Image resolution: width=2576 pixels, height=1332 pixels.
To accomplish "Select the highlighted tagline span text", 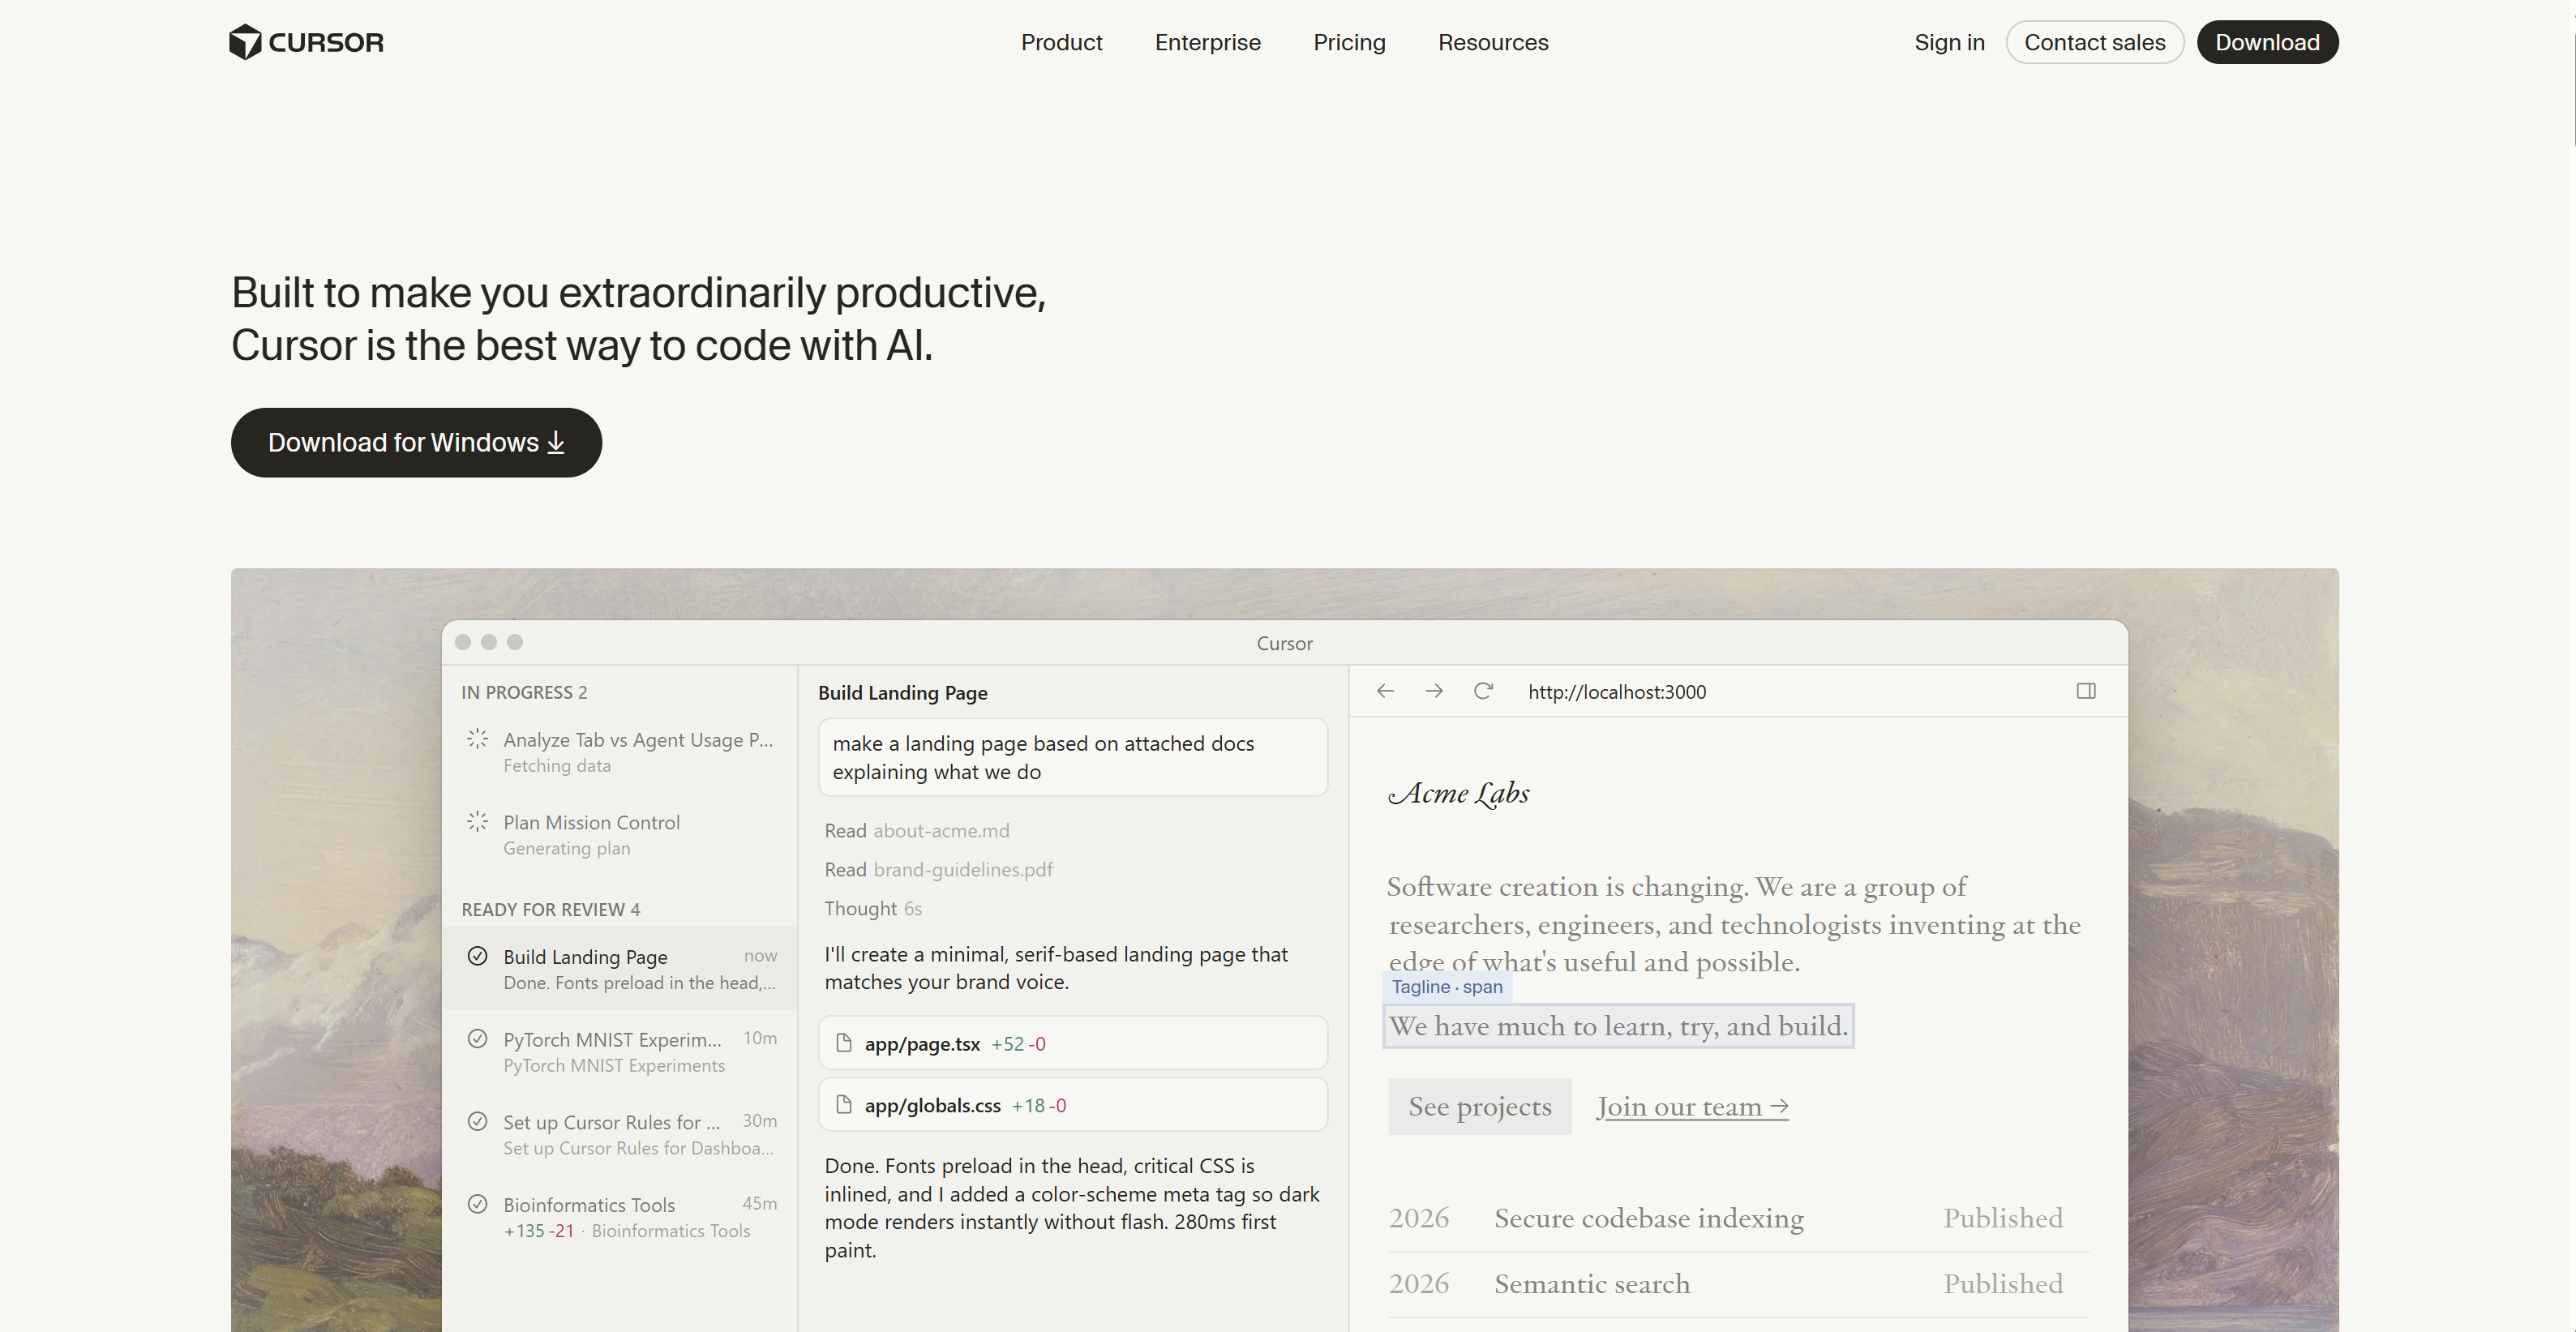I will coord(1618,1027).
